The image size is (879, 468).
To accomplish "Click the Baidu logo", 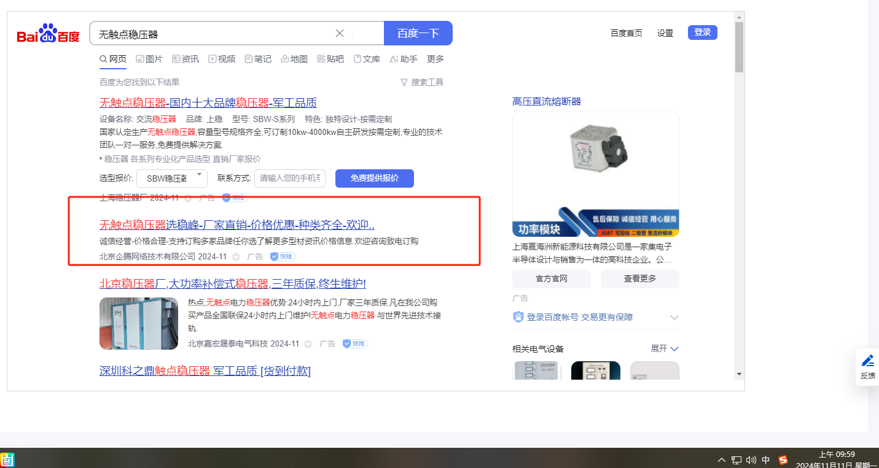I will click(48, 34).
